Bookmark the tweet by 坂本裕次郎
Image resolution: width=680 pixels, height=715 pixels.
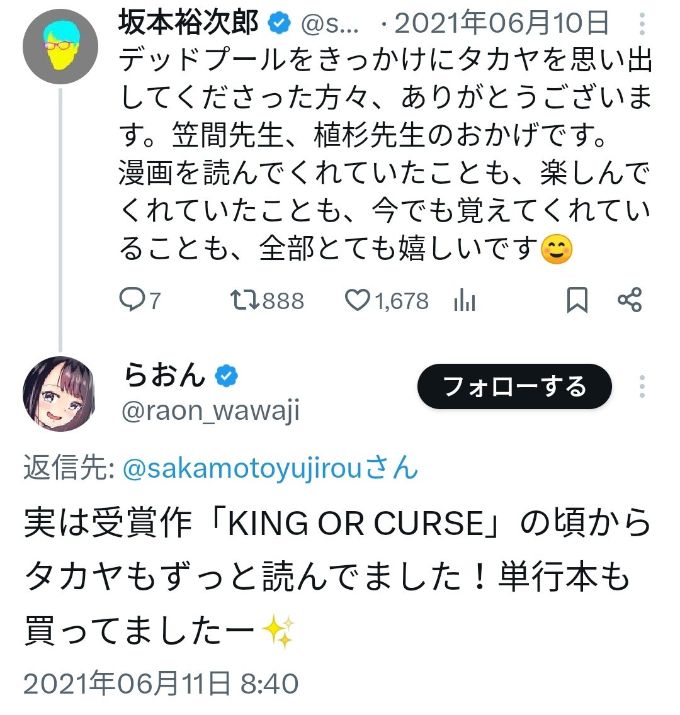[577, 301]
